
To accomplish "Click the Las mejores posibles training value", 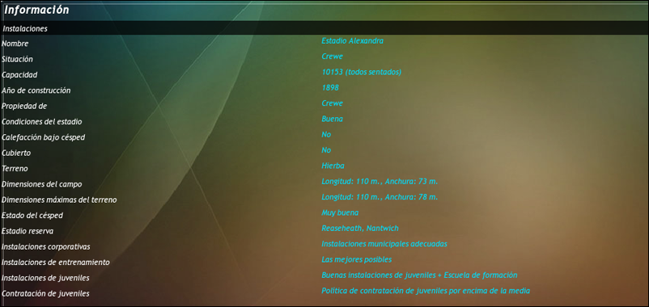I will 356,259.
